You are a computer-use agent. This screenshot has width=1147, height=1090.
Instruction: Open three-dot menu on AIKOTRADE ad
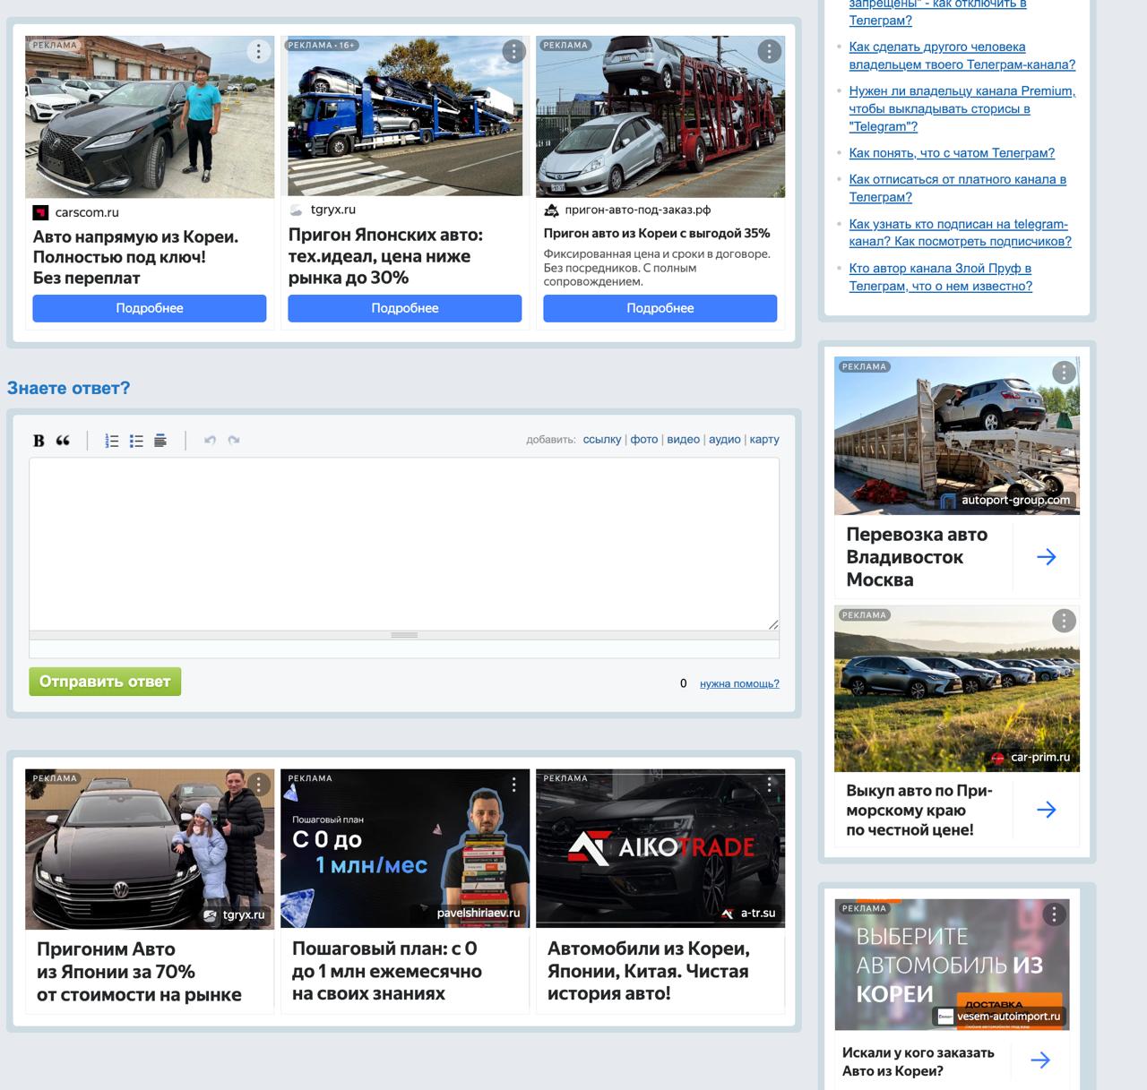pos(769,785)
